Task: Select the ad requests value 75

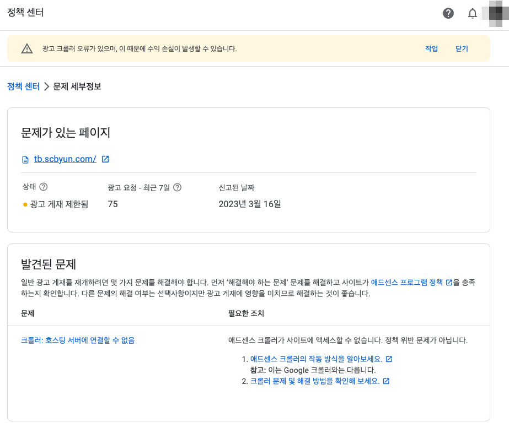Action: point(112,204)
